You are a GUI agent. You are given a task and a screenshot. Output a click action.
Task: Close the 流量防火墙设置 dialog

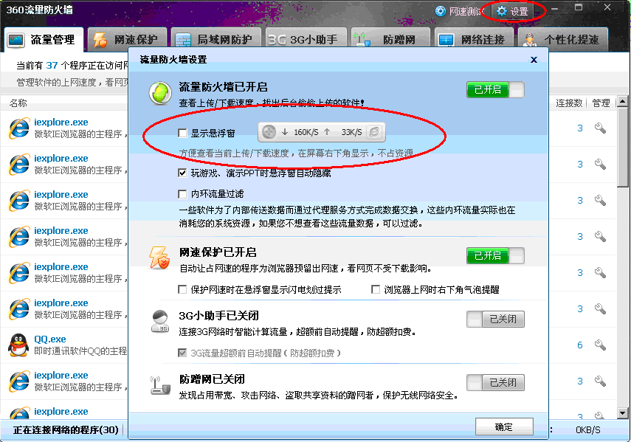tap(534, 60)
